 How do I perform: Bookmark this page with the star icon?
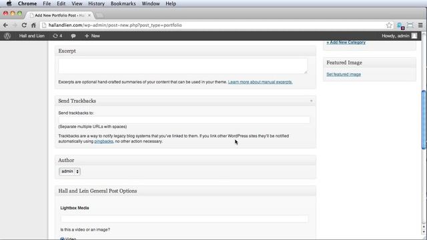tap(389, 25)
